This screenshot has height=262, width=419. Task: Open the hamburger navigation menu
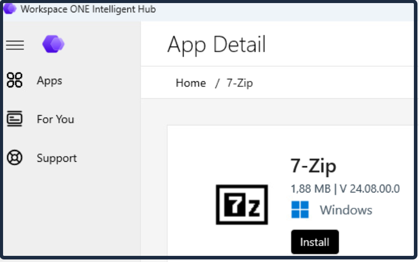point(15,45)
